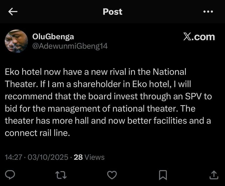Image resolution: width=225 pixels, height=186 pixels.
Task: Reply to the post via speech bubble
Action: [11, 174]
